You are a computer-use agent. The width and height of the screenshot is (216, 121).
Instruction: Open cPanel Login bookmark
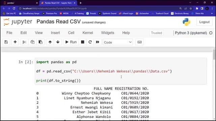point(126,13)
